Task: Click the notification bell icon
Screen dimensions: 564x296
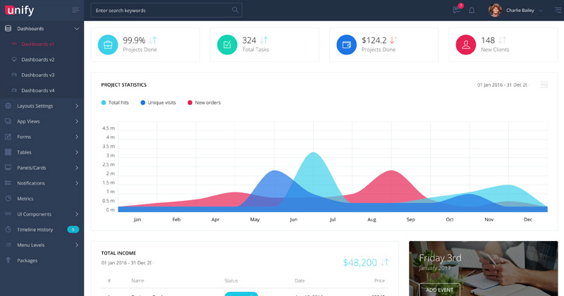Action: [472, 11]
